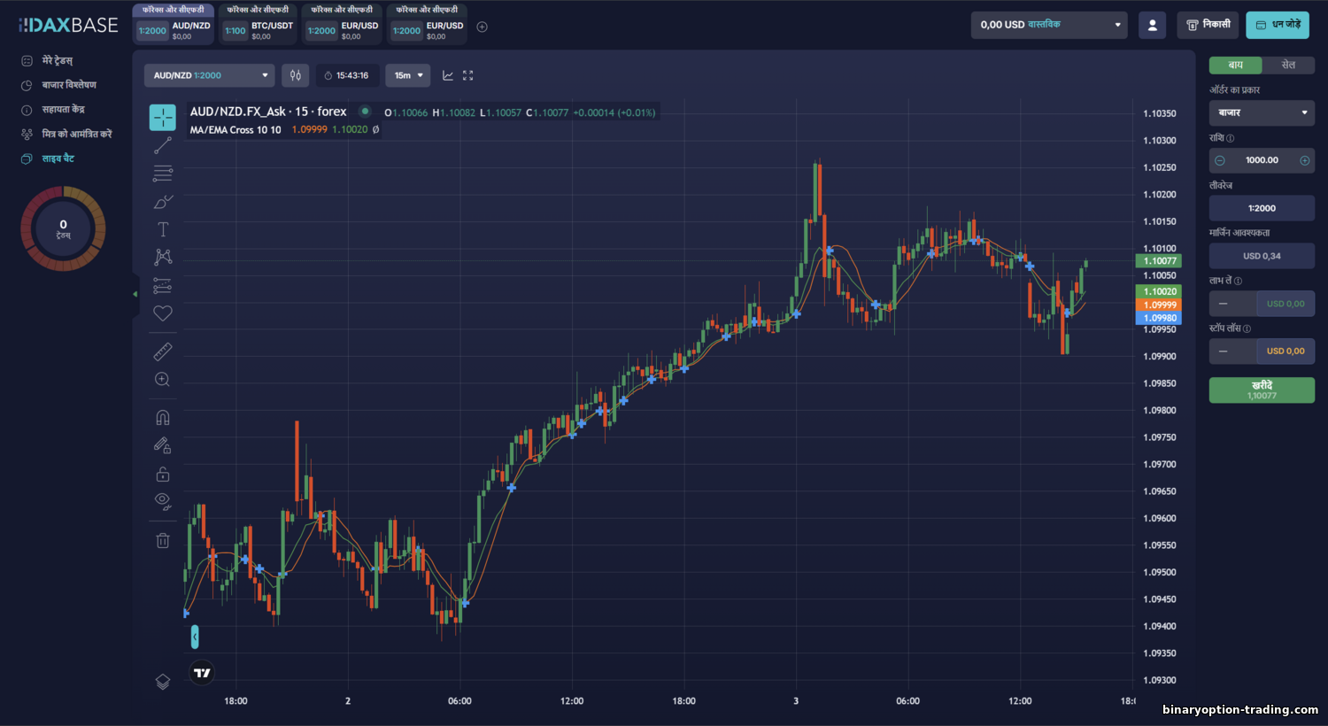Switch to the BTC/USDT 1:100 tab
This screenshot has width=1328, height=726.
(x=259, y=25)
